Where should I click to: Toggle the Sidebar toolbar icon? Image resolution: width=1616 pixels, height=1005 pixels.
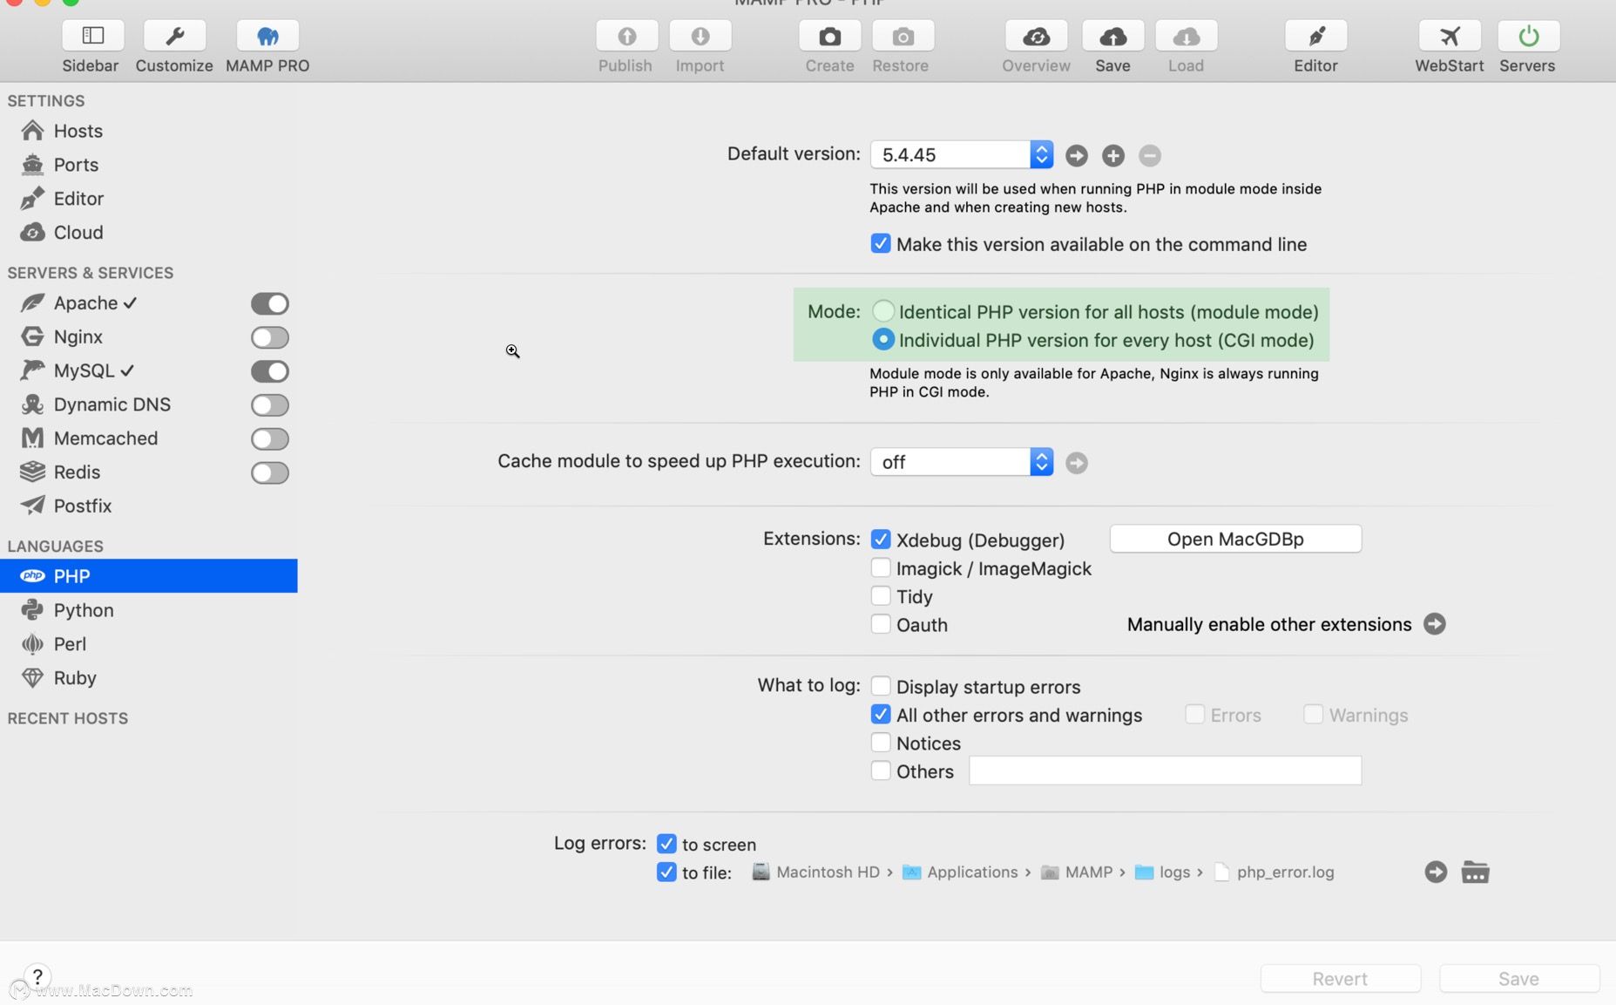[x=92, y=36]
